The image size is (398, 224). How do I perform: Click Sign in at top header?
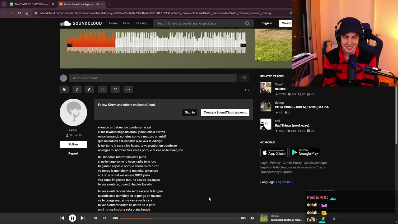267,23
